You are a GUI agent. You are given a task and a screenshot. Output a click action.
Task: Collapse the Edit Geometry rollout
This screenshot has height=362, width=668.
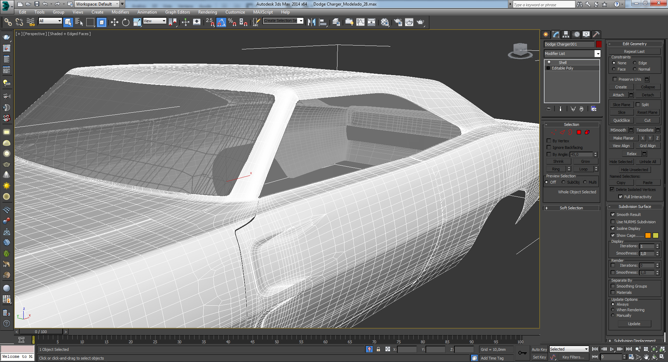pyautogui.click(x=634, y=44)
